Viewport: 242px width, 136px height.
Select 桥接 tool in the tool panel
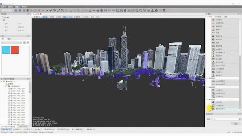point(225,43)
